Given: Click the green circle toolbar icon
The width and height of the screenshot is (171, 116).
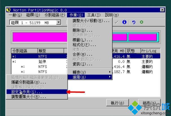Looking at the screenshot, I should click(x=141, y=22).
